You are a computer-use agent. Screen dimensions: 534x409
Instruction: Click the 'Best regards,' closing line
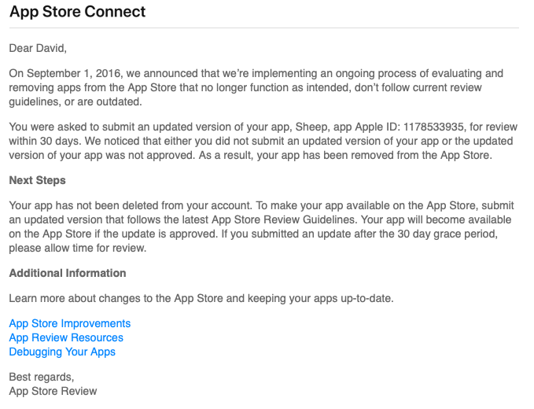pos(42,377)
